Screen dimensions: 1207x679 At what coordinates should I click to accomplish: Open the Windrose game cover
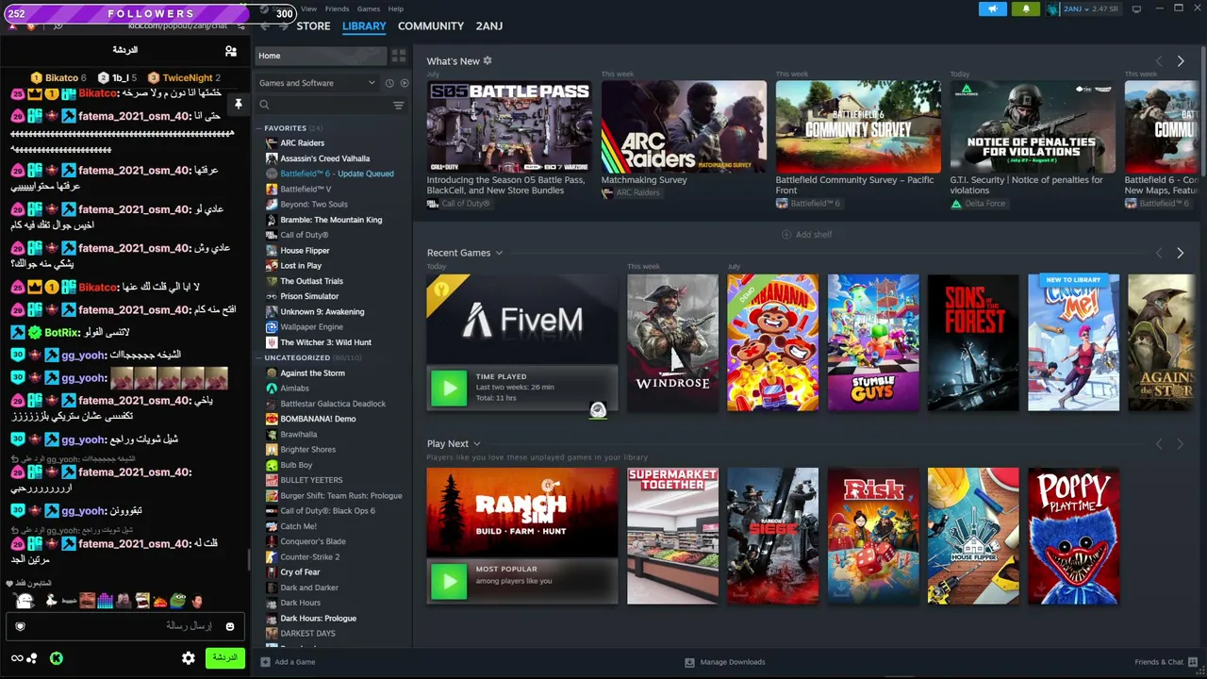pos(672,342)
